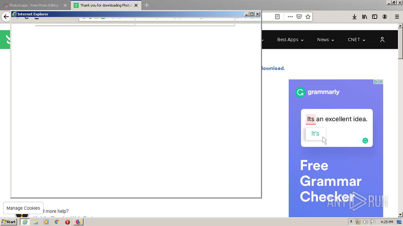Close the Thank you for downloading tab
This screenshot has height=226, width=403.
pyautogui.click(x=136, y=5)
